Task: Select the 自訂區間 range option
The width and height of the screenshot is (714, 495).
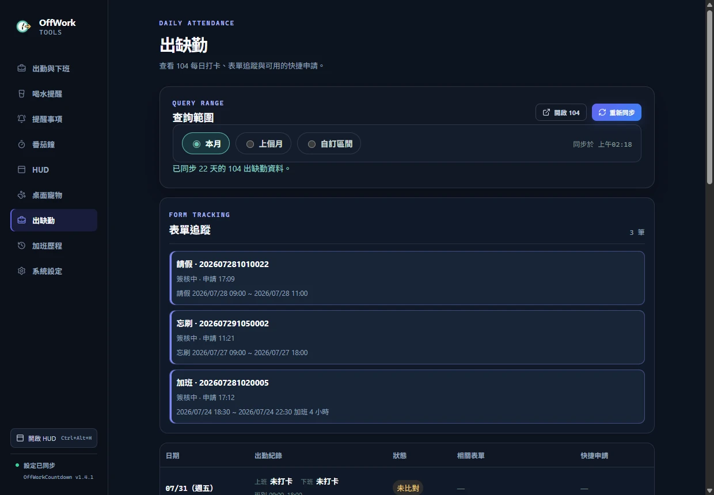Action: (x=329, y=143)
